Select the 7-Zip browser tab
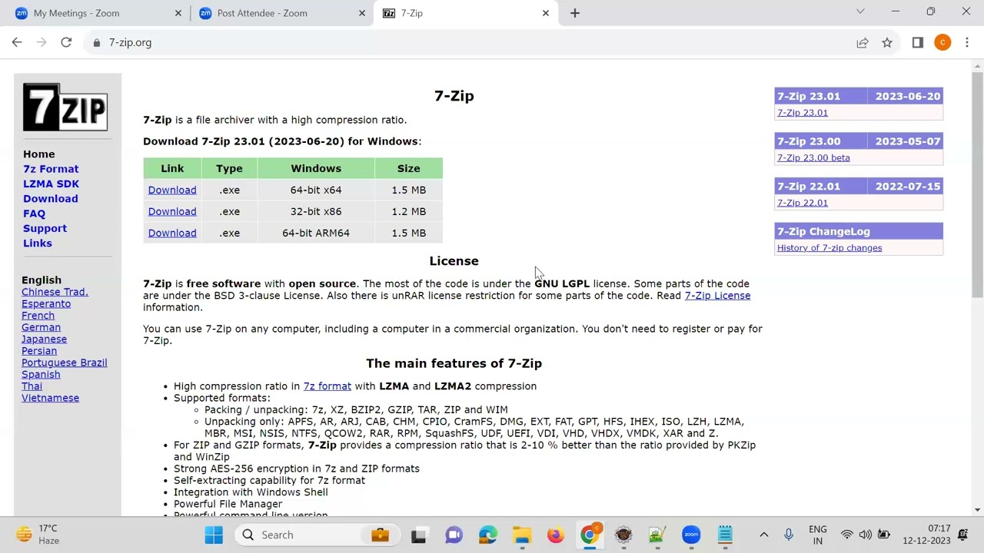 [465, 13]
